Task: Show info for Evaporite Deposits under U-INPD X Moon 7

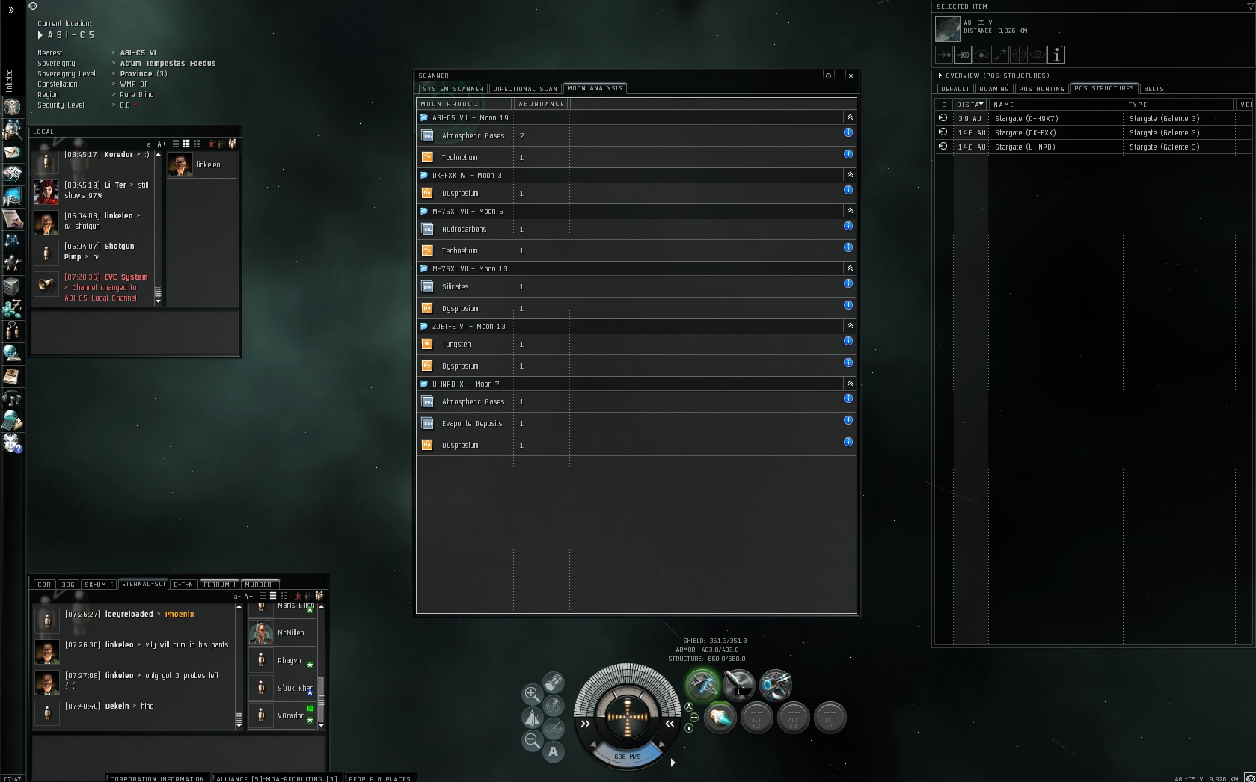Action: [x=848, y=420]
